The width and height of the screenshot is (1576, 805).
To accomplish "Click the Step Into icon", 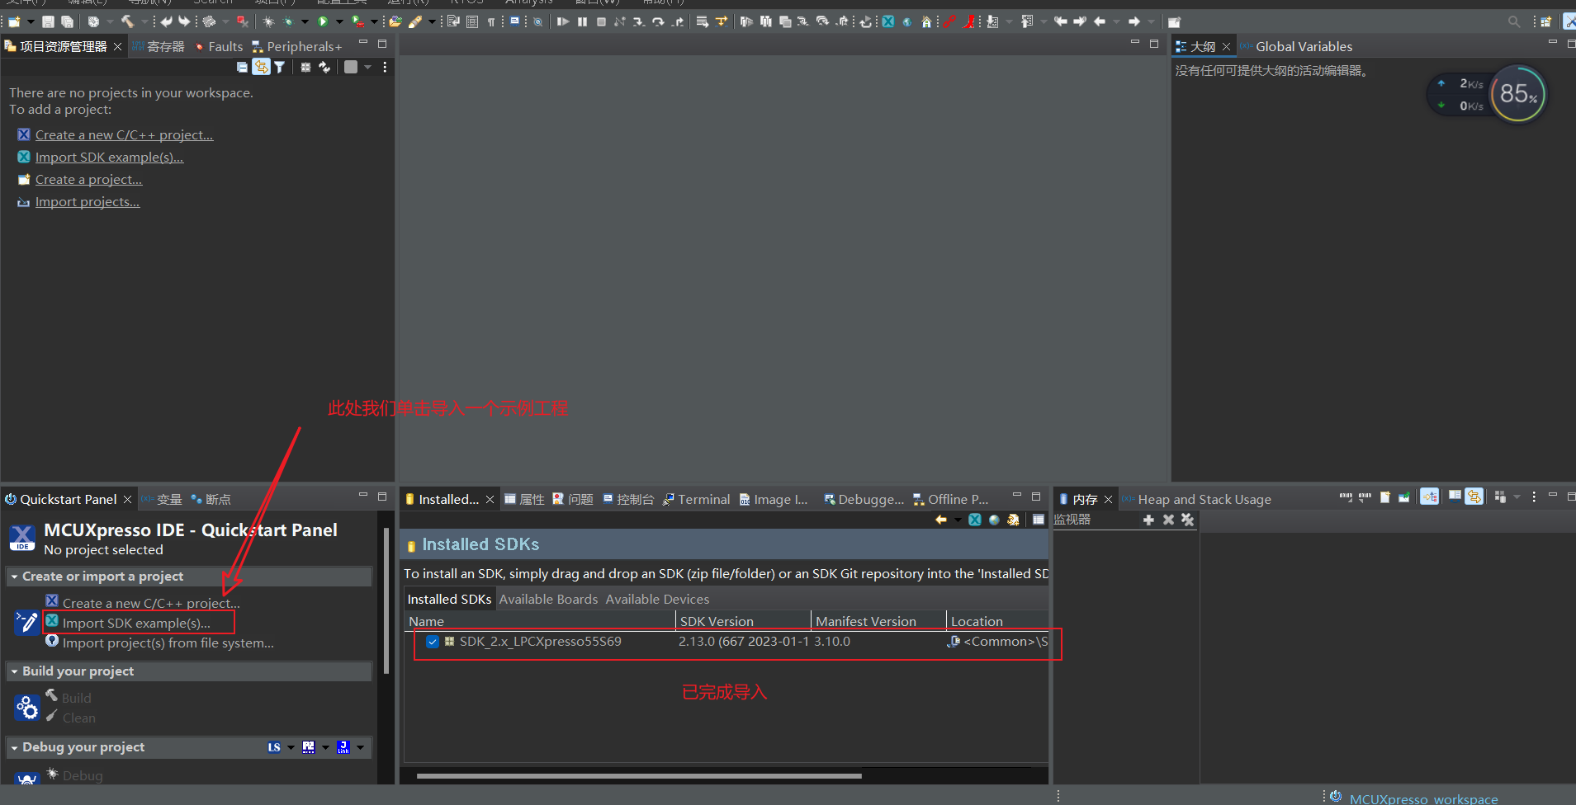I will 638,21.
